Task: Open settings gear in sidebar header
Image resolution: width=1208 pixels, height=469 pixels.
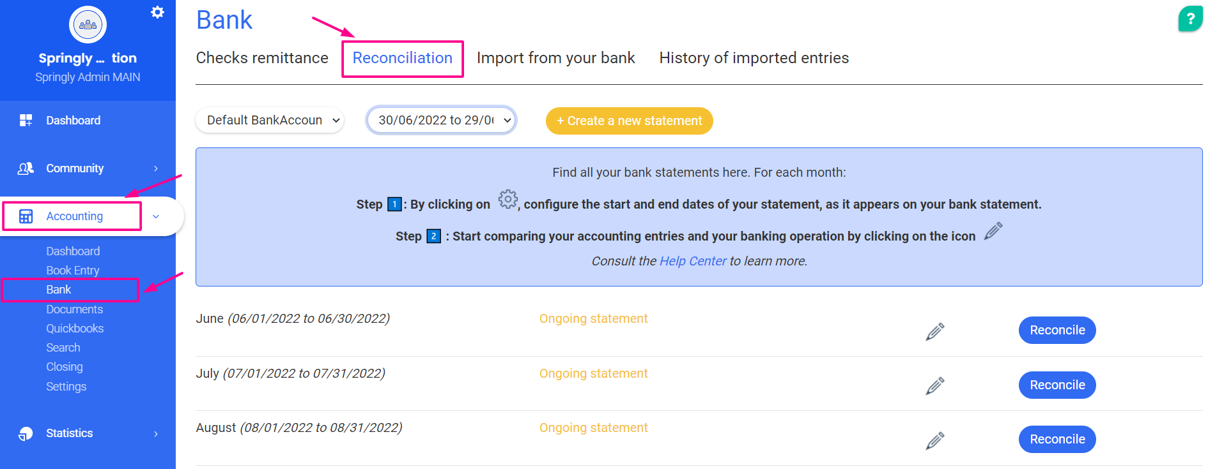Action: click(157, 12)
